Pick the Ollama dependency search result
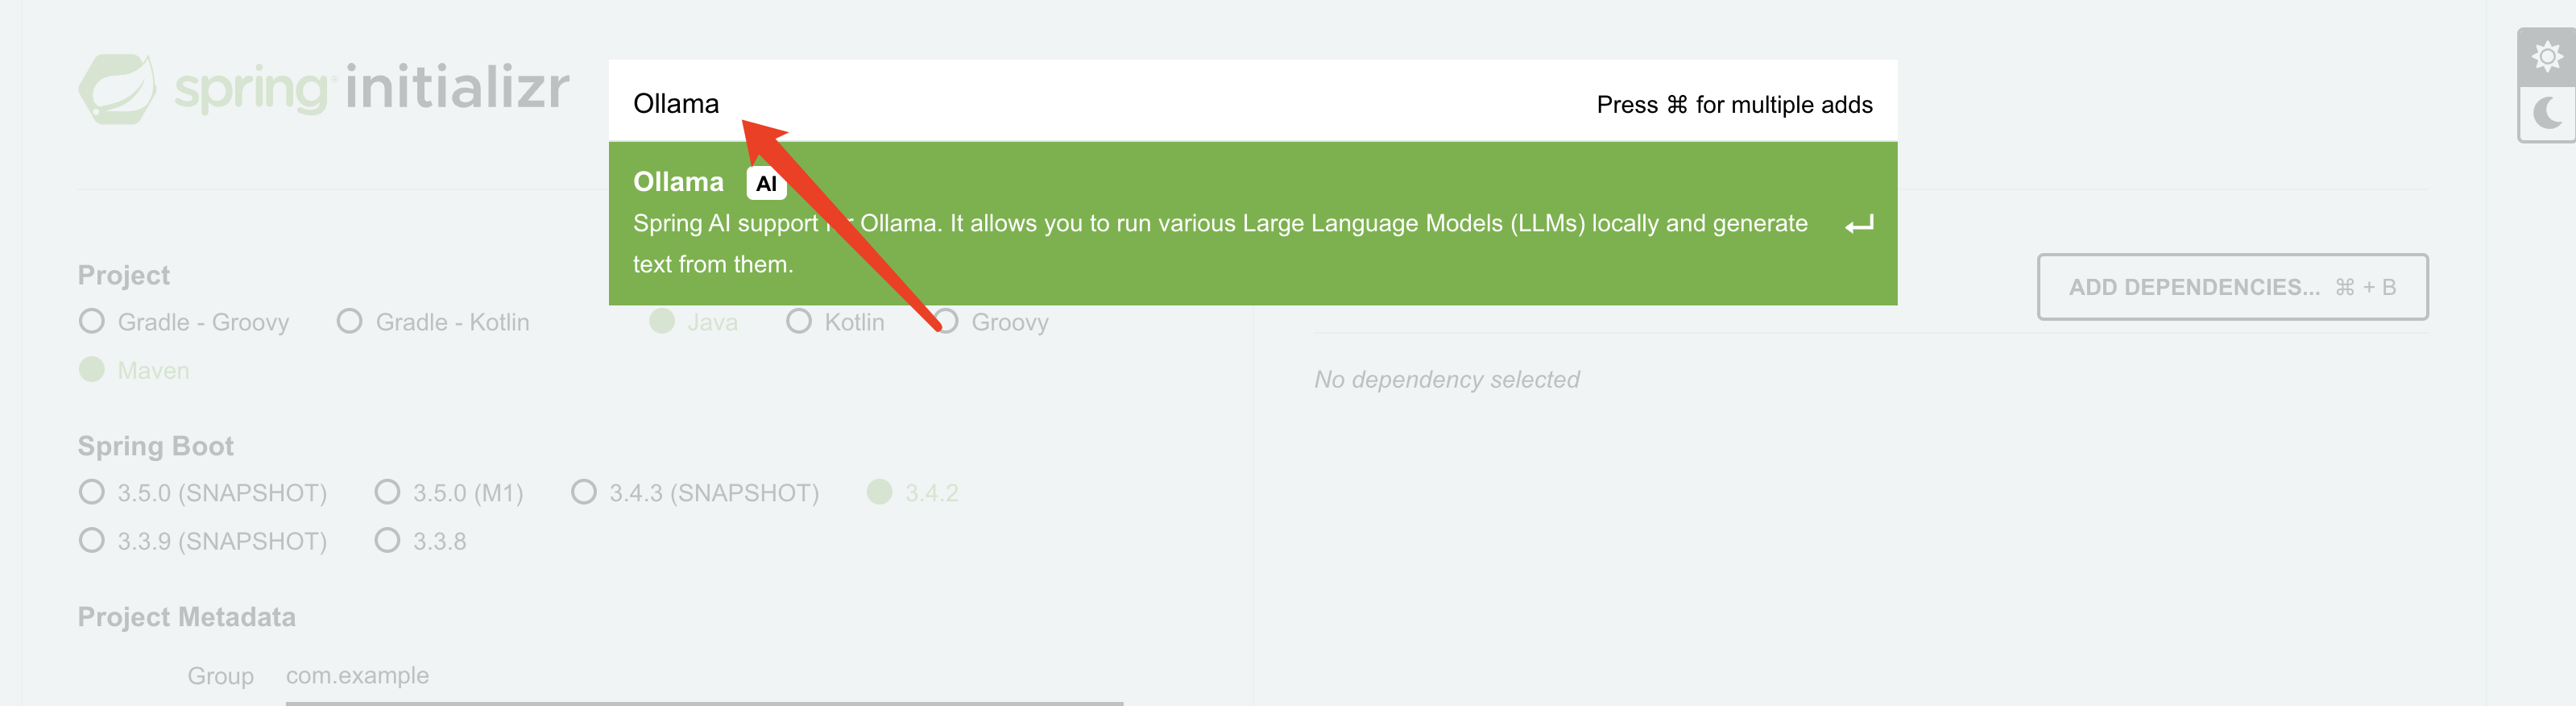2576x706 pixels. [1252, 223]
